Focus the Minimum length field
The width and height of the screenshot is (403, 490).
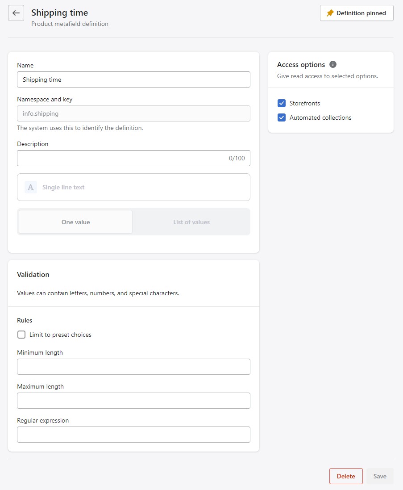pos(133,367)
